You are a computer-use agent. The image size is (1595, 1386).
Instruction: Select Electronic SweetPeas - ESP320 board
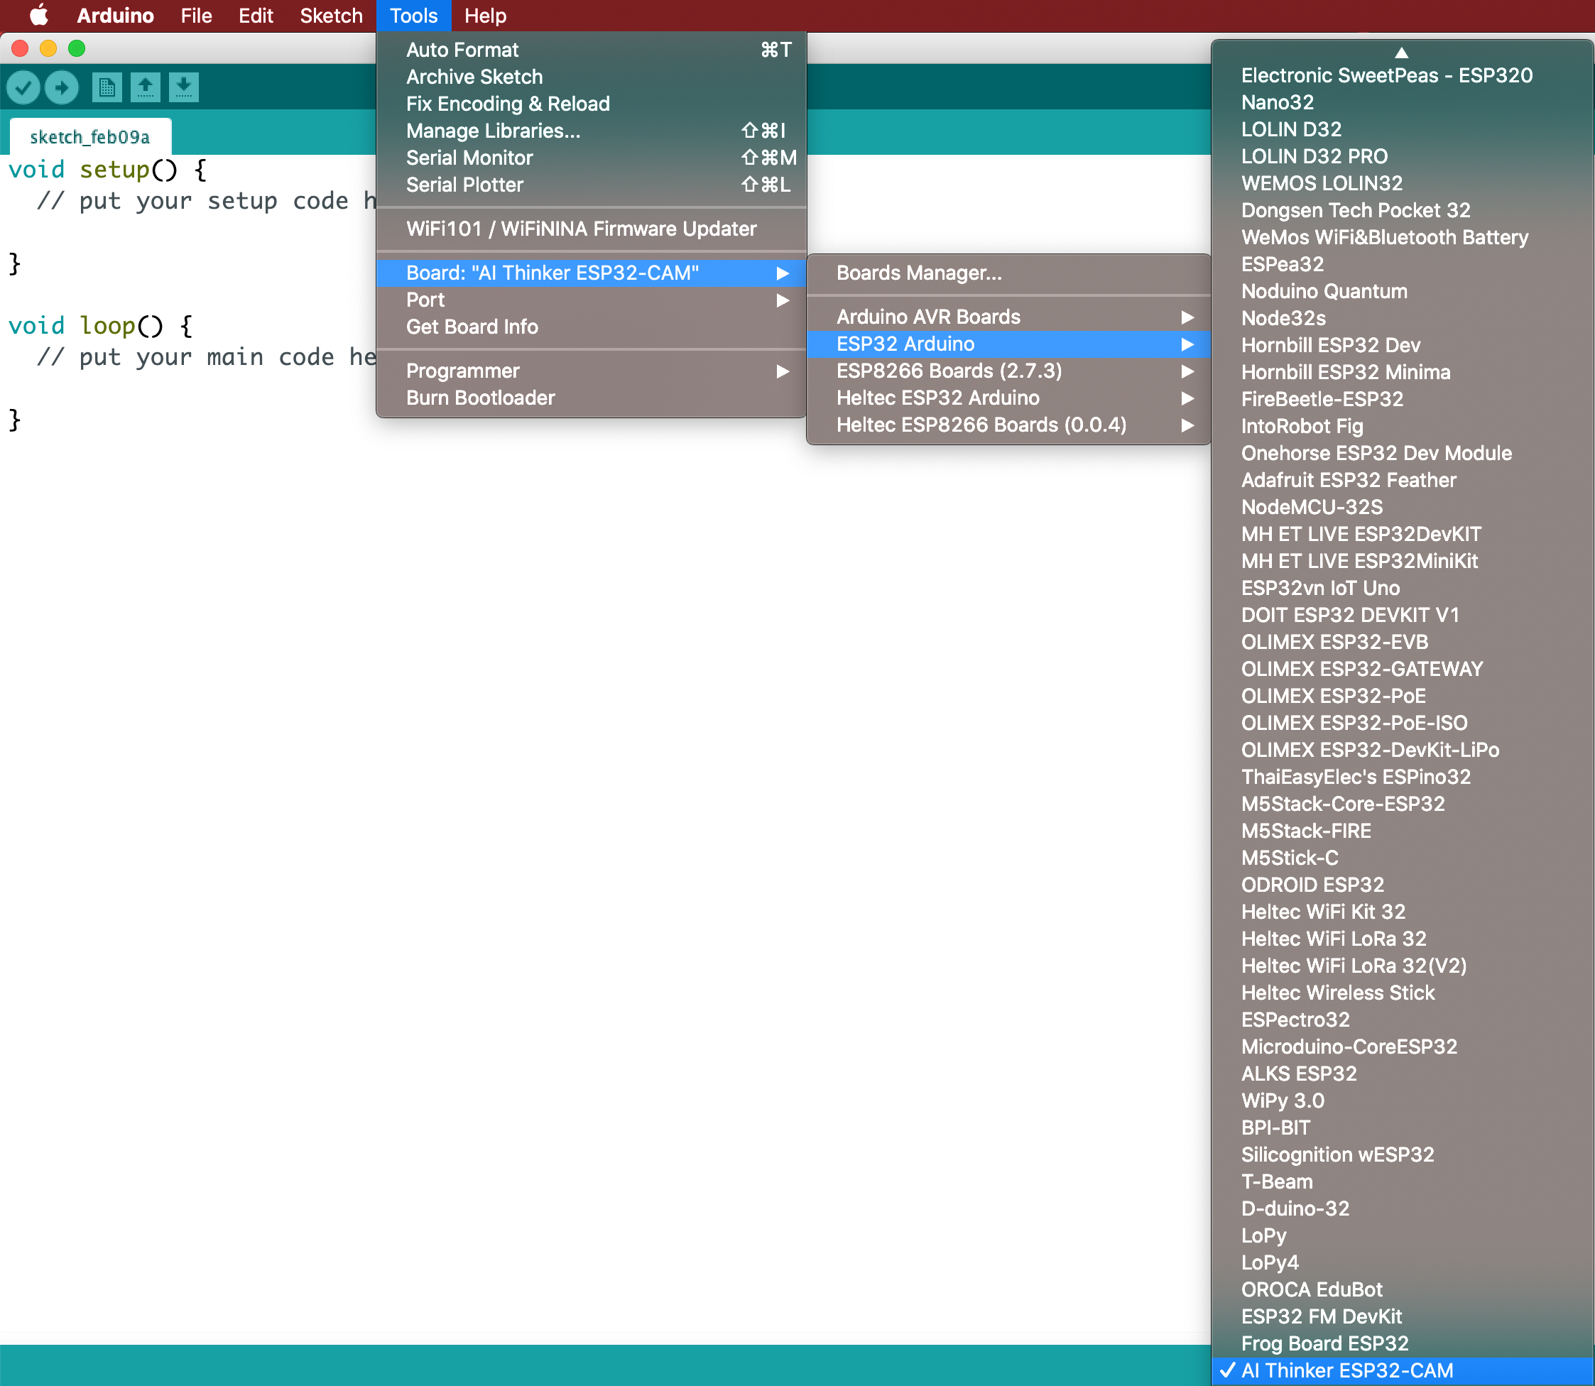[1403, 76]
